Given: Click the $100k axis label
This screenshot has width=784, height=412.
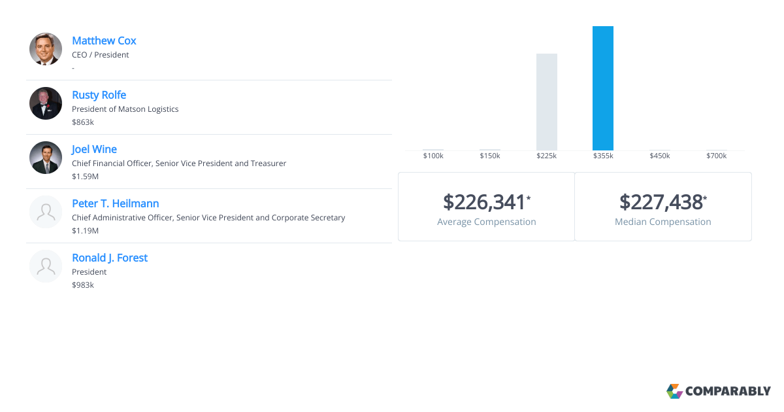Looking at the screenshot, I should 433,156.
